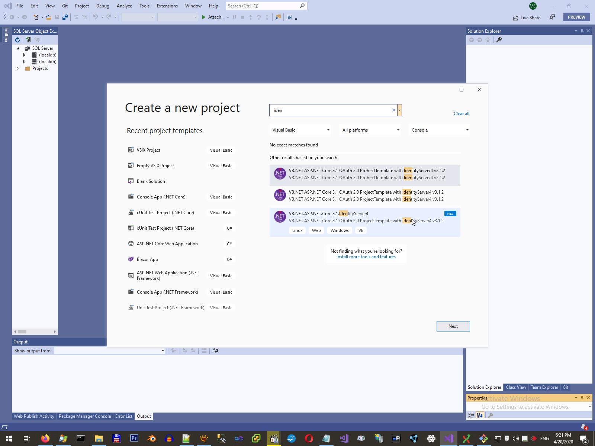Click the SQL Explorer scrollbar left arrow
595x446 pixels.
tap(15, 332)
